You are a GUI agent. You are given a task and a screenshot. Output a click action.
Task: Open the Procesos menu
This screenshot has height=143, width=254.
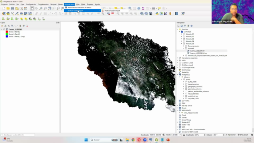pos(90,4)
